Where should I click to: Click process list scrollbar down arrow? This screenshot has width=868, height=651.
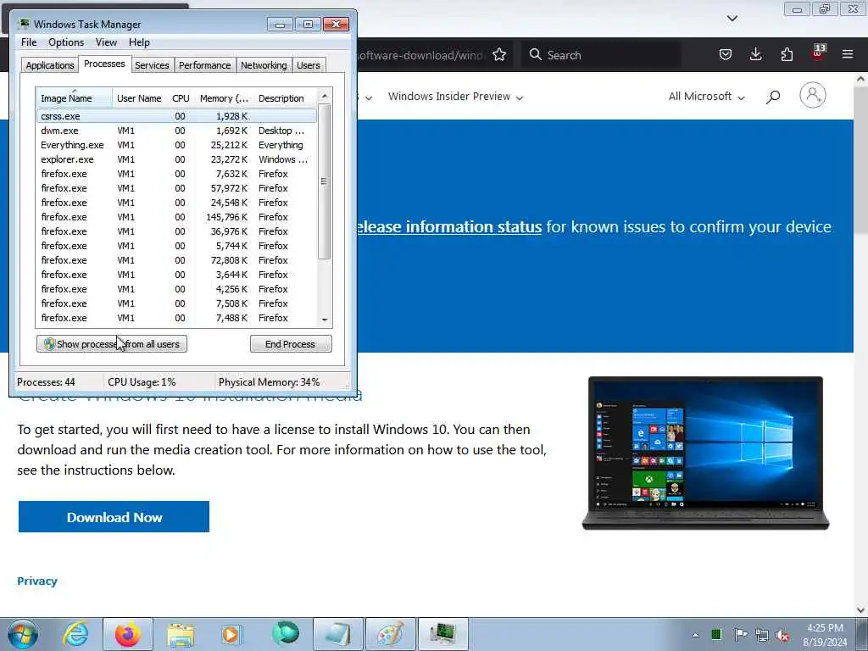(x=325, y=320)
